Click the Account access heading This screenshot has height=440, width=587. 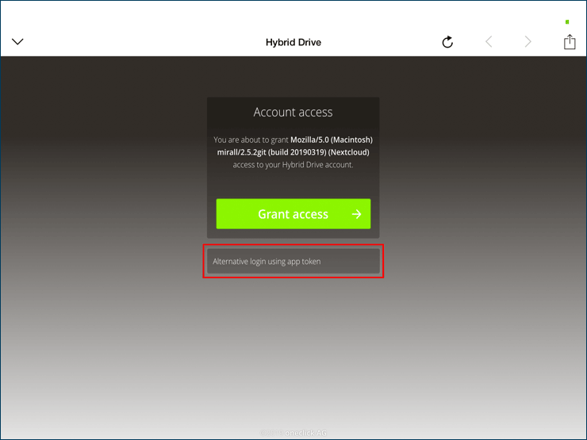[293, 113]
